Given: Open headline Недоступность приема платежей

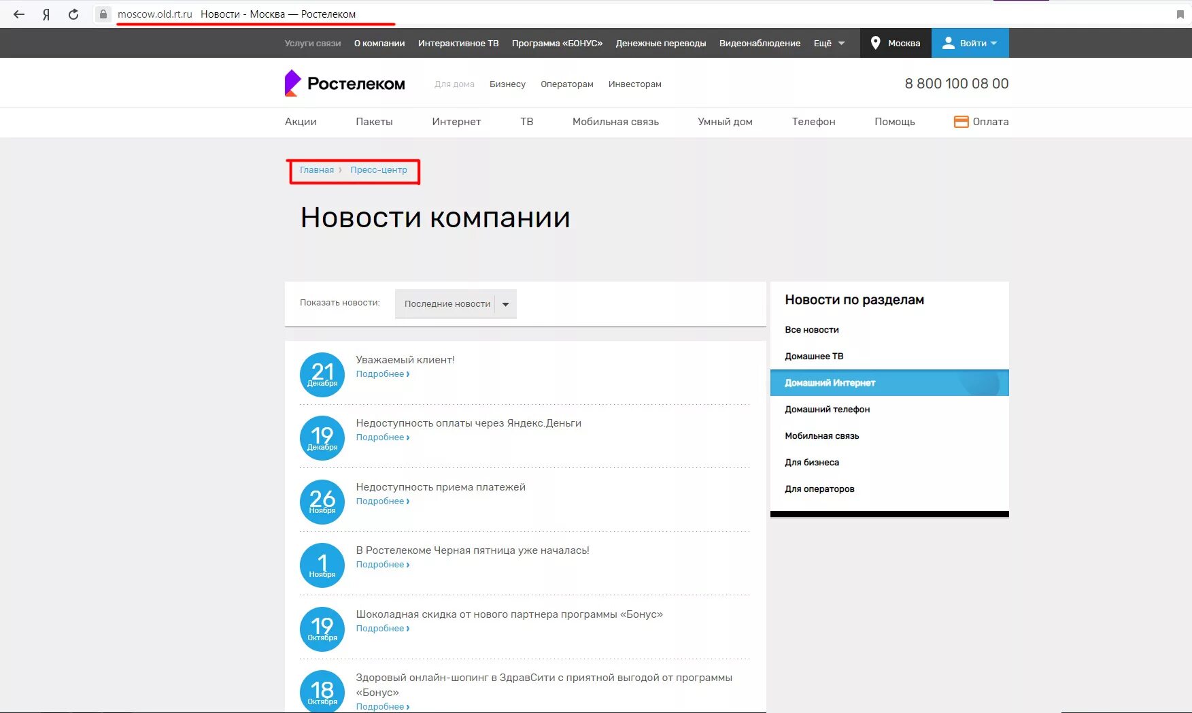Looking at the screenshot, I should [x=441, y=487].
